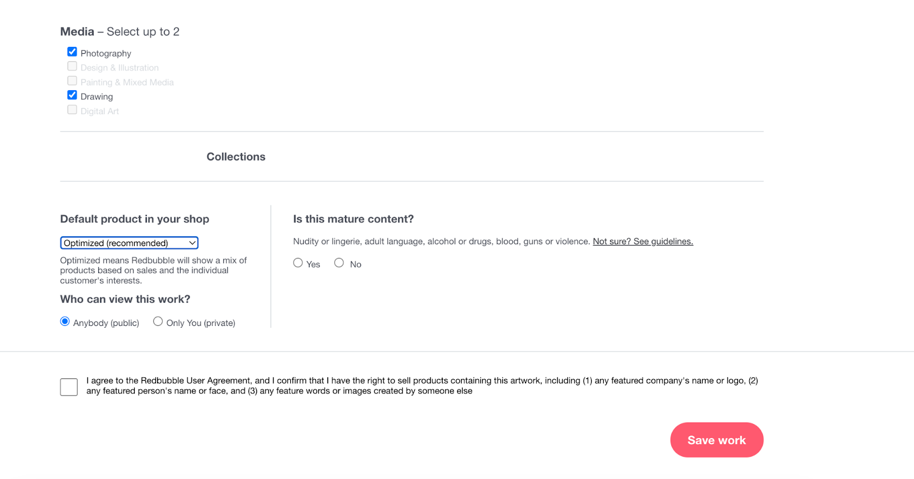
Task: Check the Redbubble User Agreement checkbox
Action: 68,387
